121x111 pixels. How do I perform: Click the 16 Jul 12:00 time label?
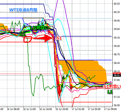tap(29, 109)
